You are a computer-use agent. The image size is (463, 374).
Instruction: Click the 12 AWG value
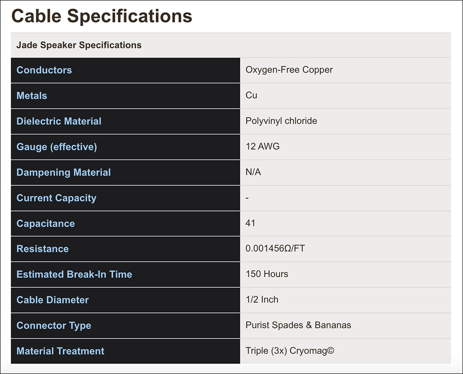pyautogui.click(x=263, y=146)
